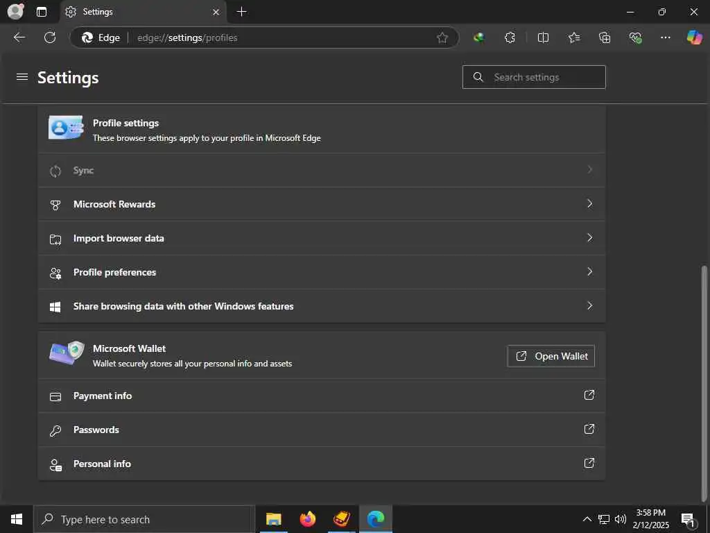Show hidden system tray icons
Viewport: 710px width, 533px height.
(x=587, y=519)
